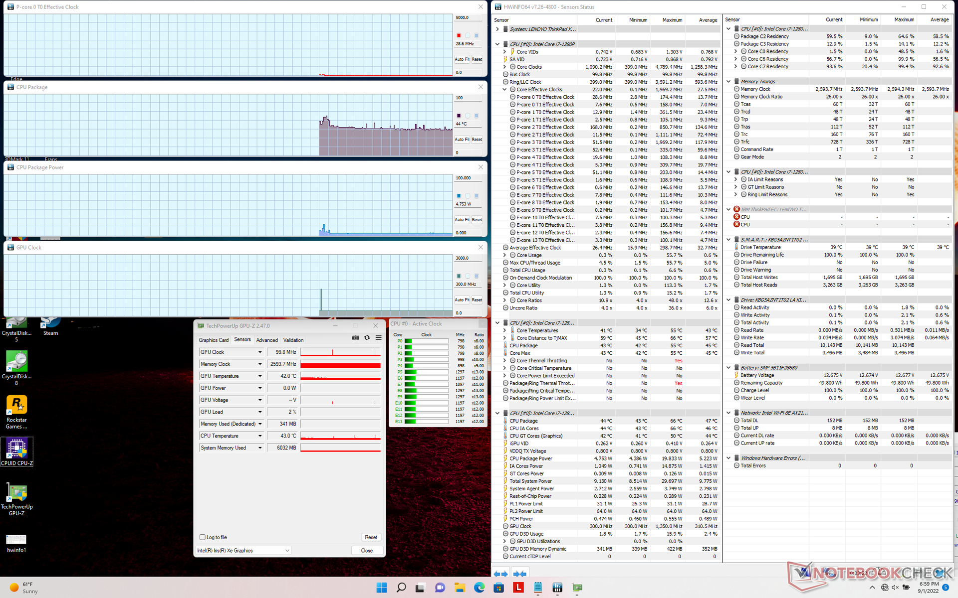Click HWiNFO expand columns arrows icon

coord(500,574)
